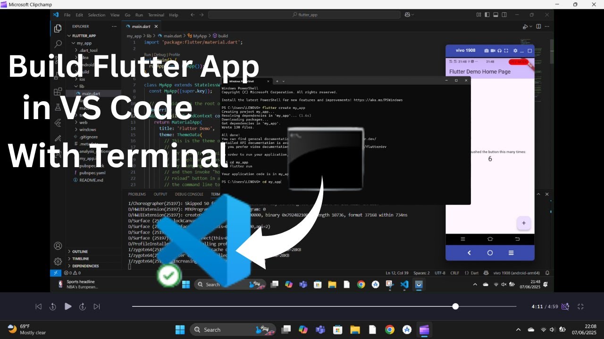
Task: Open the Explorer view in VS Code activity bar
Action: tap(58, 28)
